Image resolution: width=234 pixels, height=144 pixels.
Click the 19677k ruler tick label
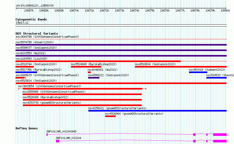pos(180,10)
